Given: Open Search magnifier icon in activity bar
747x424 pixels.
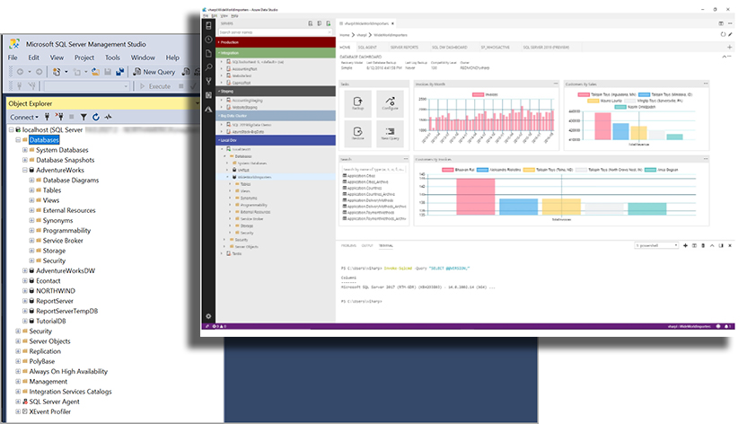Looking at the screenshot, I should click(208, 67).
